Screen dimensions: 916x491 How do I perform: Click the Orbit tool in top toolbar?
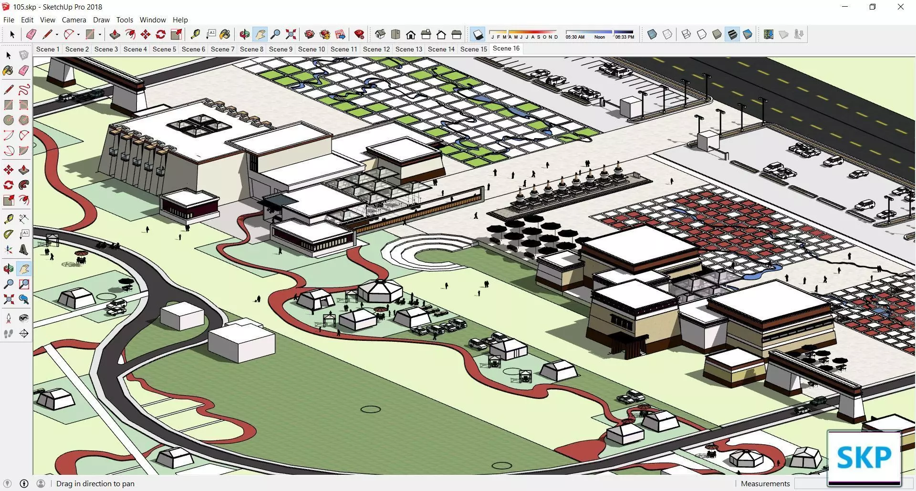(x=245, y=34)
